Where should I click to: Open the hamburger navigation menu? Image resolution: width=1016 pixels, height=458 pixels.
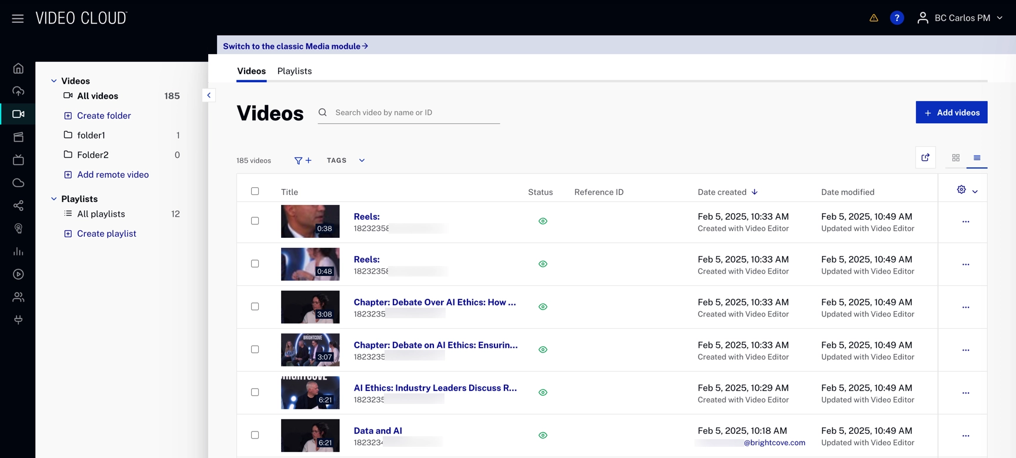click(x=18, y=18)
